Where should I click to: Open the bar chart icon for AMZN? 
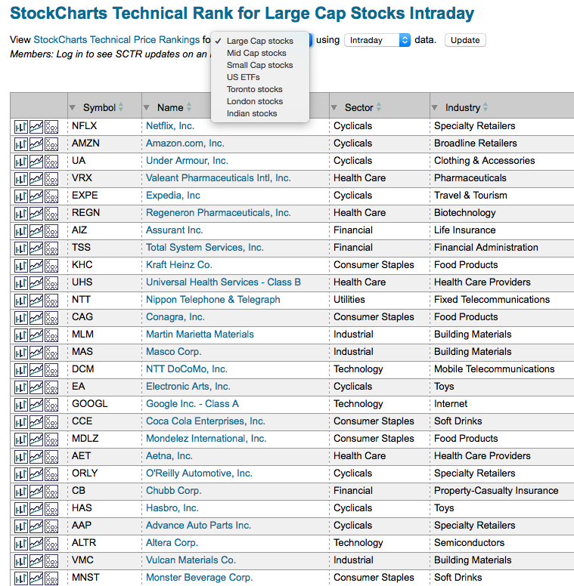click(21, 144)
